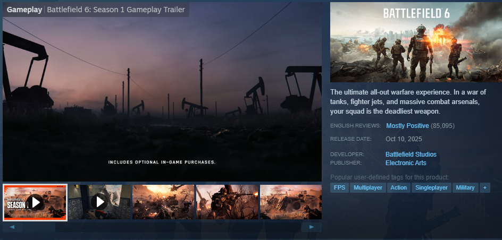Select the Multiplayer tag
502x240 pixels.
[x=368, y=187]
